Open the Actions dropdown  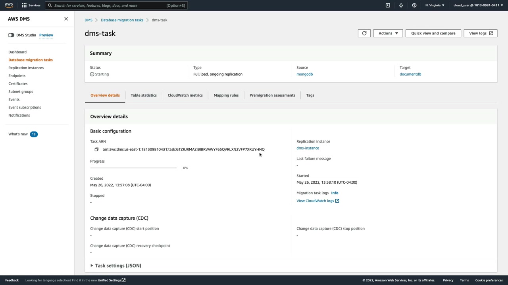(388, 33)
